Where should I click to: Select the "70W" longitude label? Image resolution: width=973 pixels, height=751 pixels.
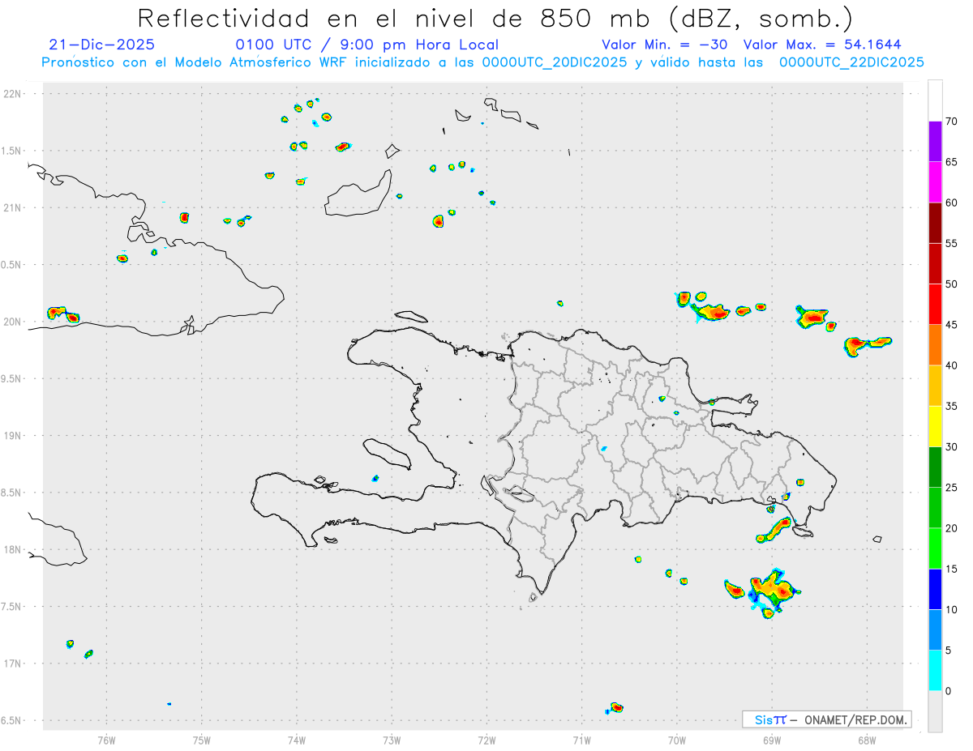point(676,740)
